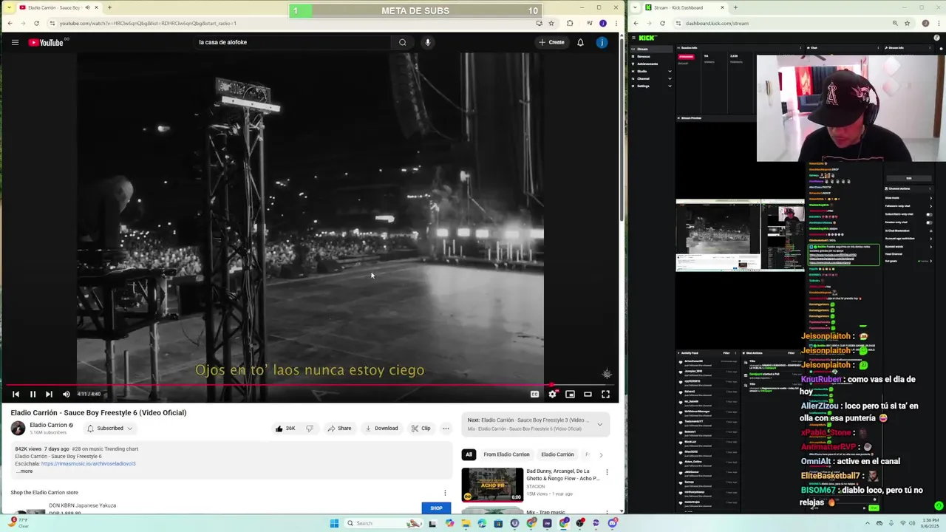Open the YouTube account avatar menu
Screen dimensions: 946x532
point(602,42)
